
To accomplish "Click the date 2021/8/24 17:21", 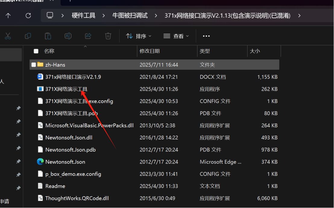I will pyautogui.click(x=159, y=77).
